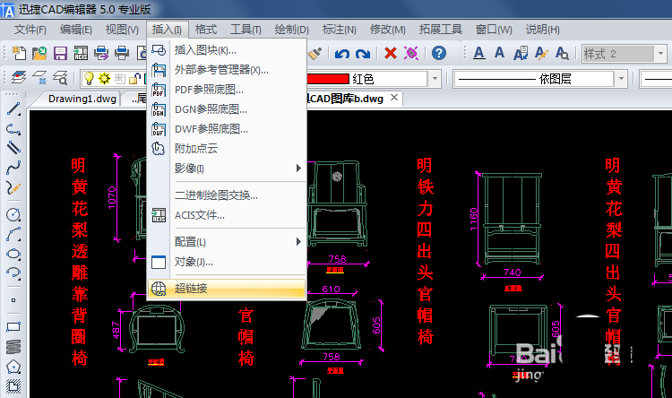The image size is (672, 398).
Task: Open the text style 样式 2 dropdown arrow
Action: pyautogui.click(x=660, y=54)
